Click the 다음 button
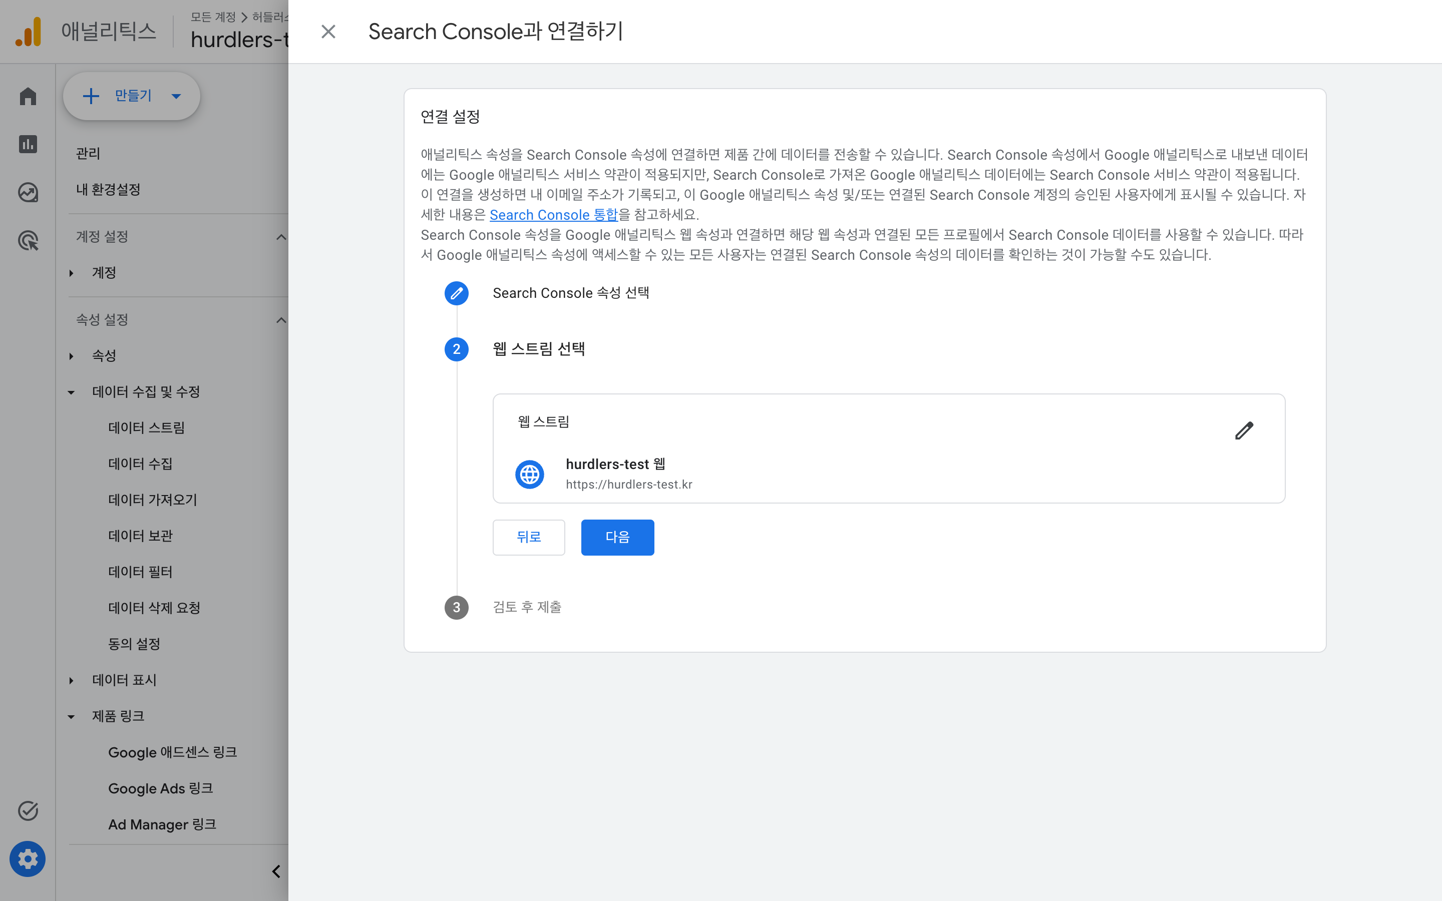This screenshot has width=1442, height=901. pos(617,537)
